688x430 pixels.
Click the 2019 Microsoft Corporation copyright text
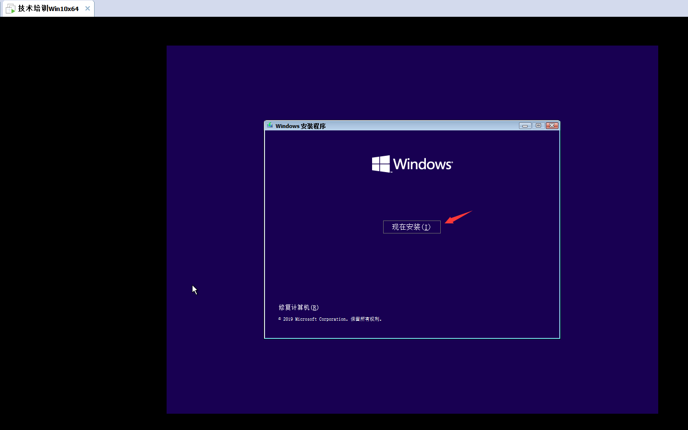(330, 319)
